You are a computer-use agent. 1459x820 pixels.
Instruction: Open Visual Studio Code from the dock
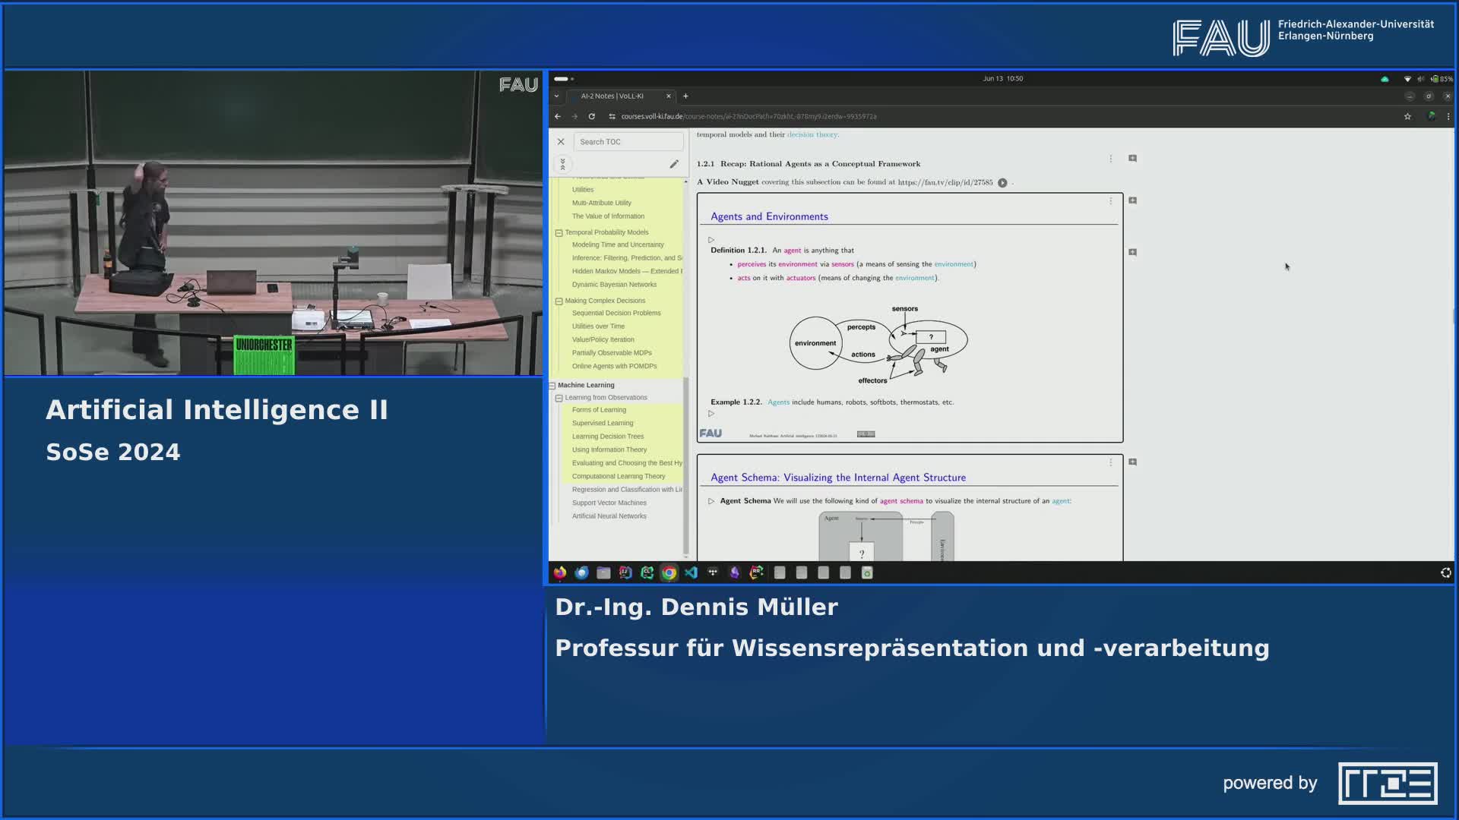click(x=691, y=573)
